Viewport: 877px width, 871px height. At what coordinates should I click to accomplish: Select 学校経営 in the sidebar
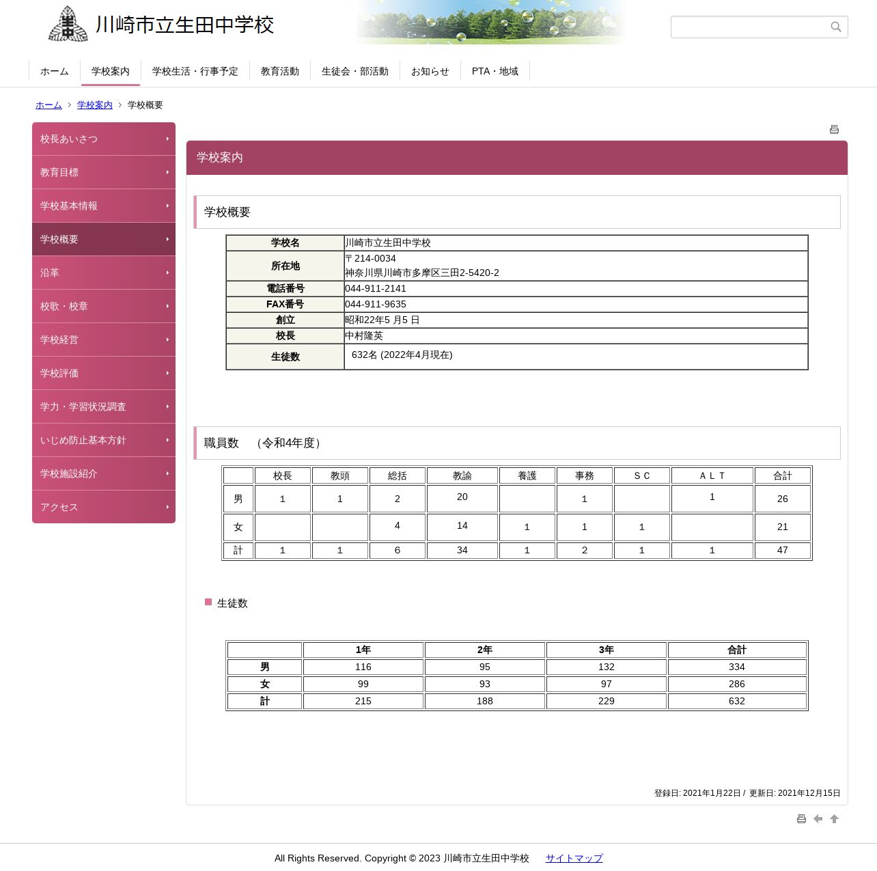pyautogui.click(x=104, y=340)
